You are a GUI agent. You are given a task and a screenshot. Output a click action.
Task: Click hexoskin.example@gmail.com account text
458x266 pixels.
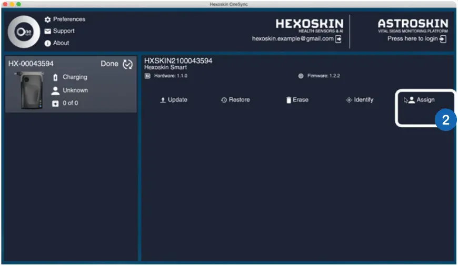point(293,38)
